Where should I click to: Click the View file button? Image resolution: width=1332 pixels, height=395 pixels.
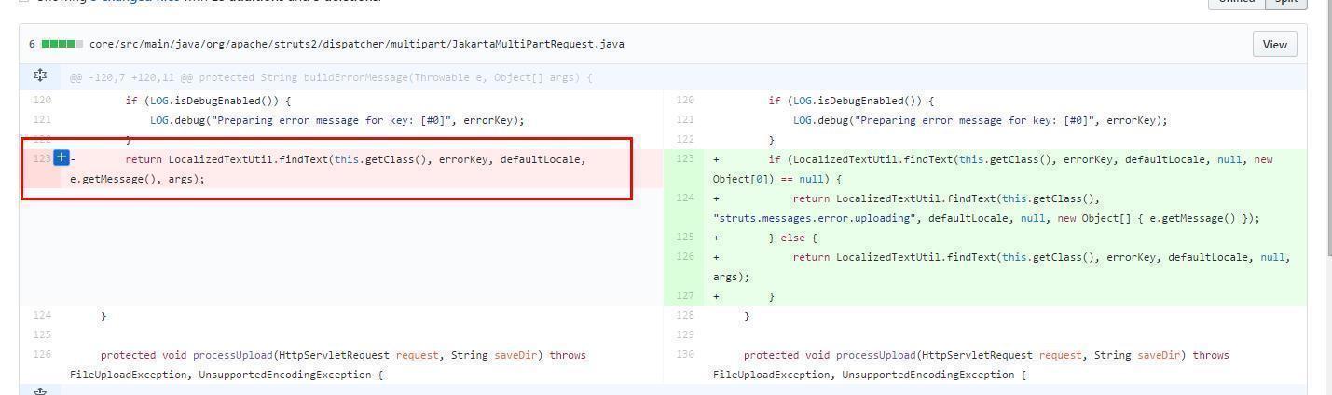1274,44
